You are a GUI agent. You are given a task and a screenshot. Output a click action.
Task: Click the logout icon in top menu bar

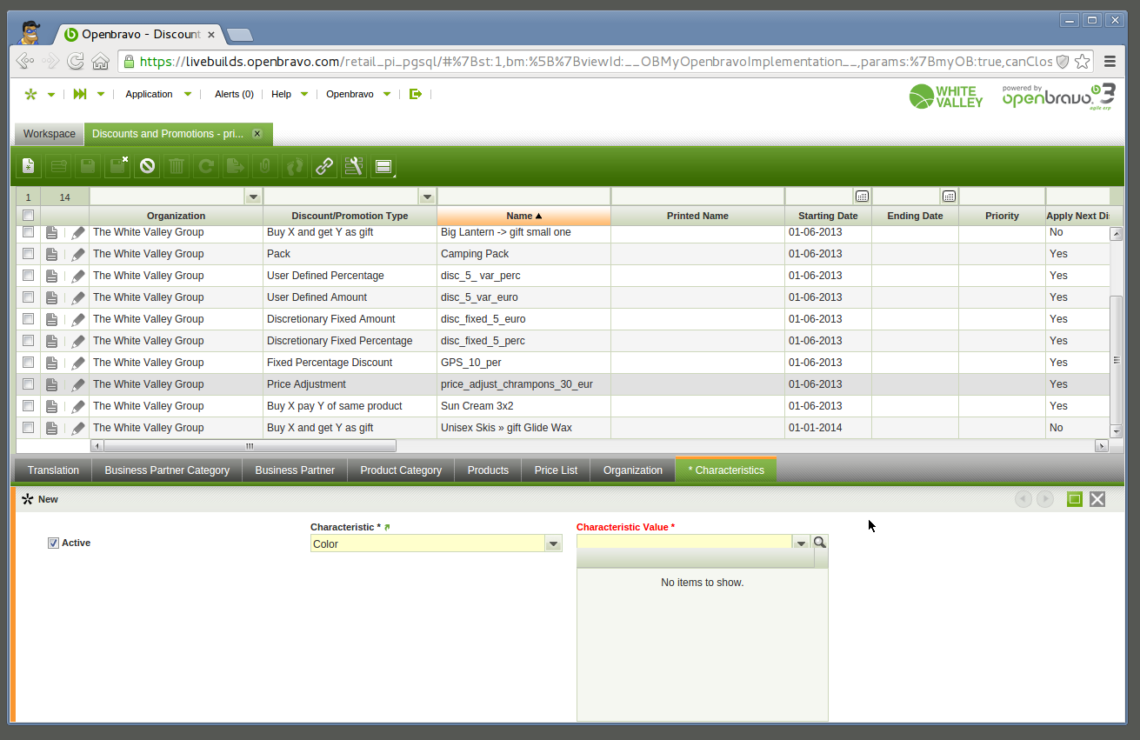pyautogui.click(x=416, y=94)
